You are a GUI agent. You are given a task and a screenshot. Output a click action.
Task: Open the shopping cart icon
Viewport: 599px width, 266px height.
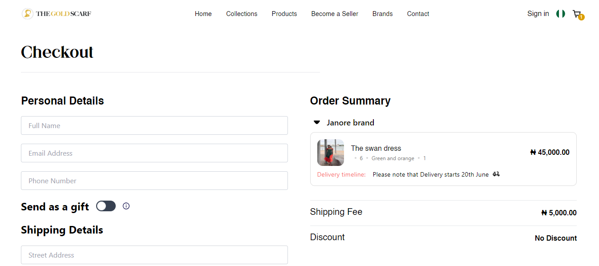pos(576,14)
